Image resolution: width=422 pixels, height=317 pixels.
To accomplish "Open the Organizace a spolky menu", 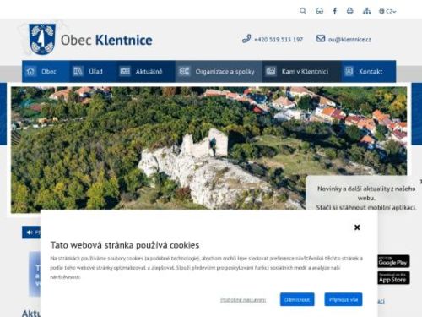I will [x=219, y=71].
